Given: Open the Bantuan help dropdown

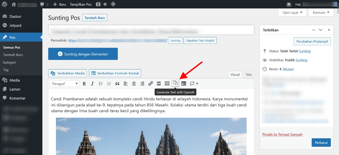Looking at the screenshot, I should [x=321, y=12].
